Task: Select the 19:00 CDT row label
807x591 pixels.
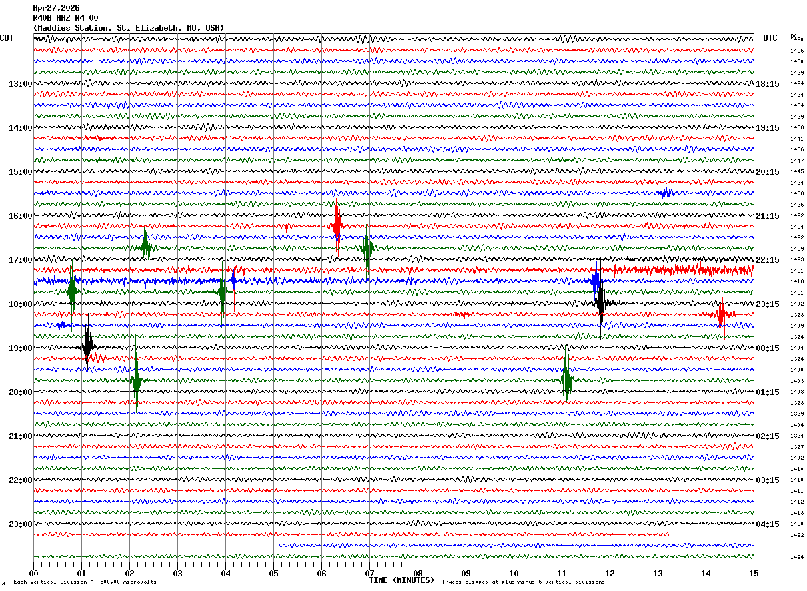Action: [x=21, y=348]
